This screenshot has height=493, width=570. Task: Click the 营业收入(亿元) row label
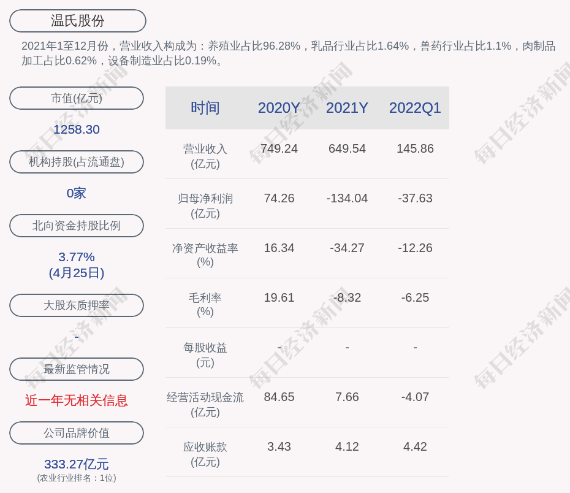[205, 156]
